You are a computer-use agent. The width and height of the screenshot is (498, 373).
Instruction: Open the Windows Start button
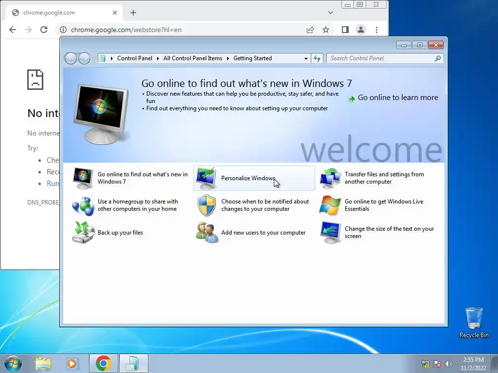coord(13,363)
